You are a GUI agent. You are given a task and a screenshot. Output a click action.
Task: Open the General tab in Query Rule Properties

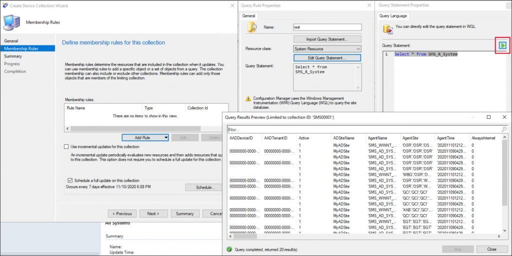pyautogui.click(x=248, y=15)
